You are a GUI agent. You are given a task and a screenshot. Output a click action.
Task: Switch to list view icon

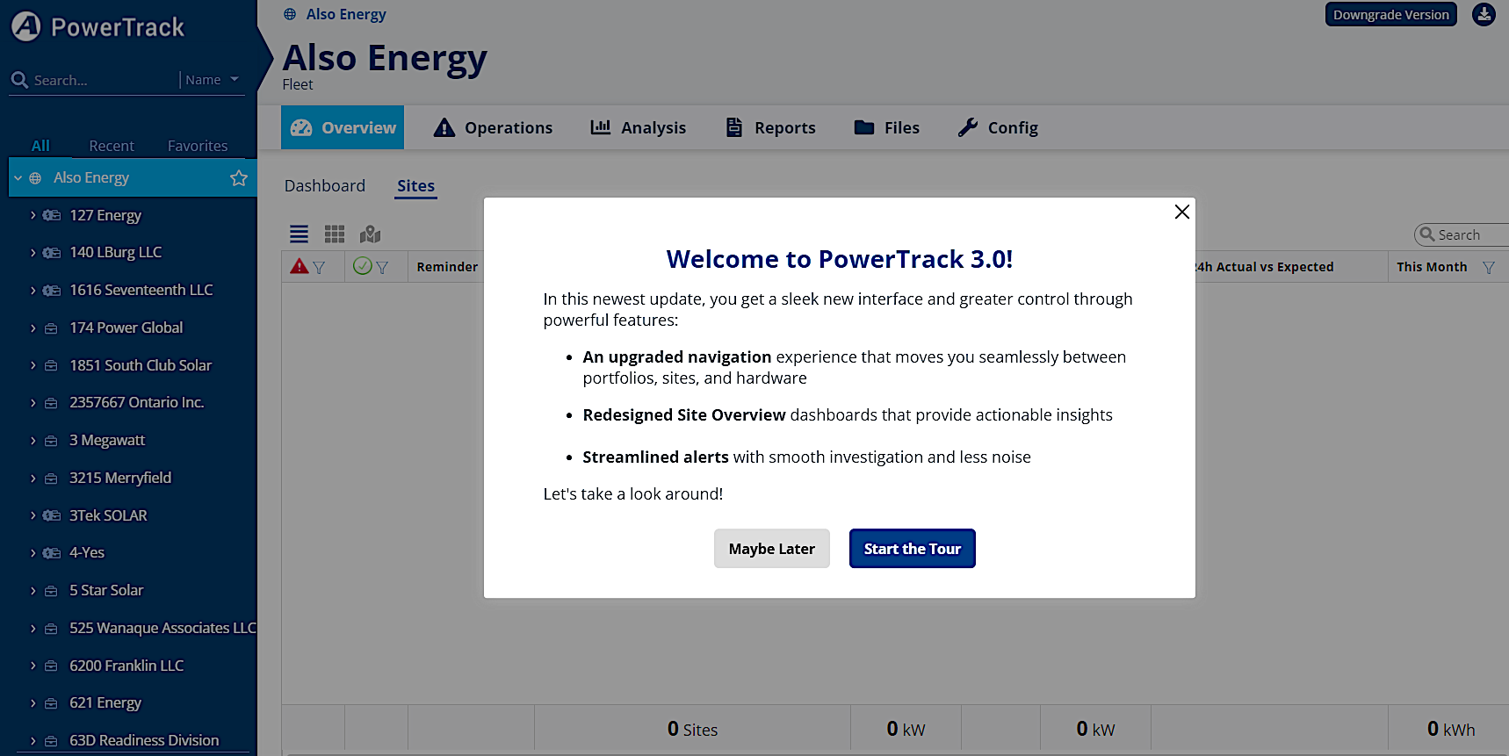[x=300, y=234]
